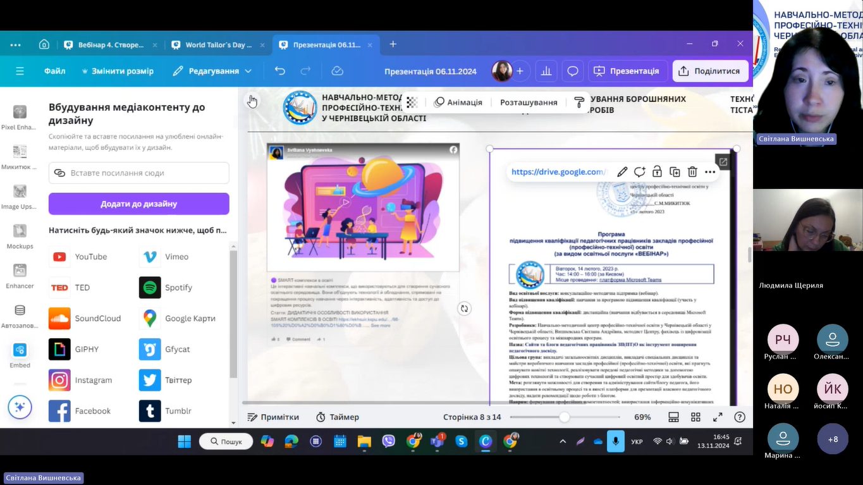Open the Файл menu

click(x=55, y=71)
